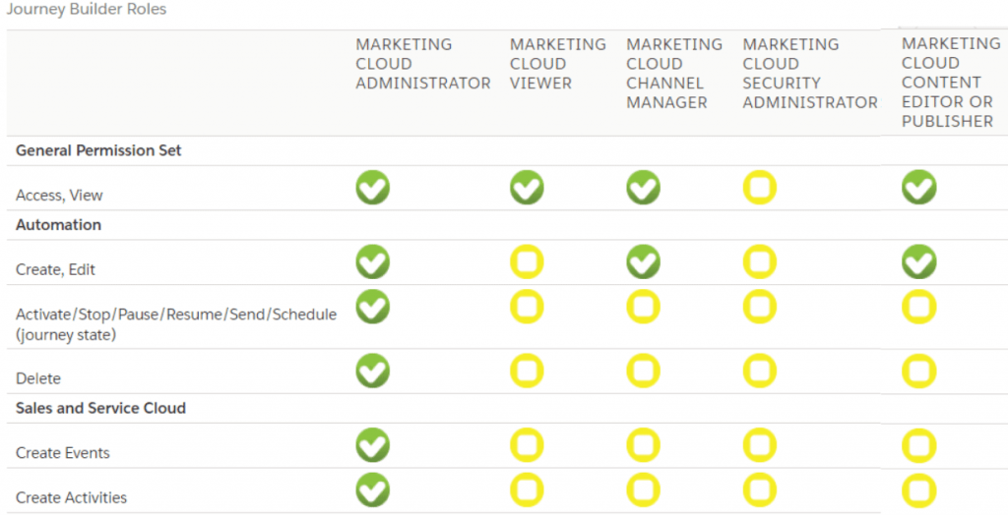The width and height of the screenshot is (1008, 515).
Task: Click Viewer's green check for Access, View
Action: (x=527, y=187)
